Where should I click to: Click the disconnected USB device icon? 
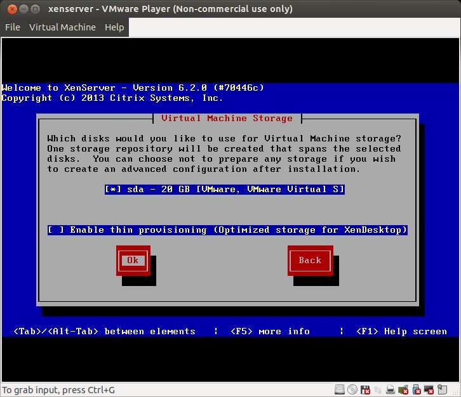point(417,389)
